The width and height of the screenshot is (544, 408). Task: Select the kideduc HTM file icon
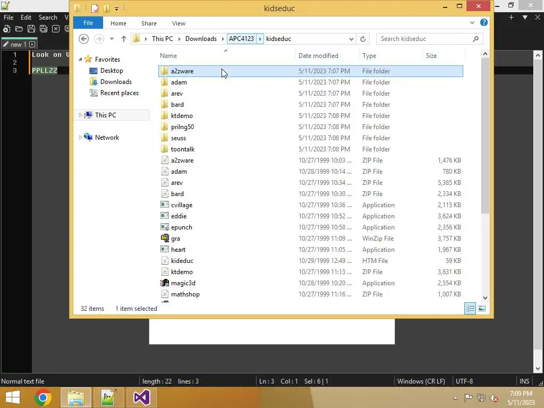tap(165, 260)
